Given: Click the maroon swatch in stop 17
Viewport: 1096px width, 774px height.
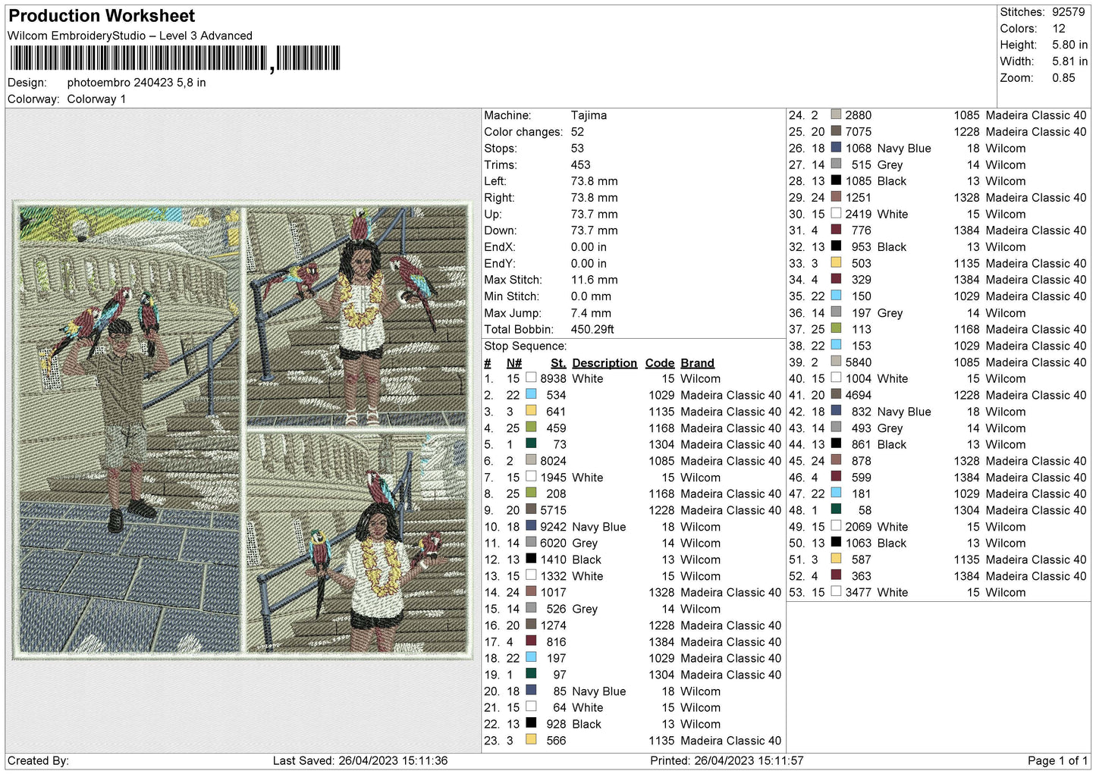Looking at the screenshot, I should [x=531, y=641].
